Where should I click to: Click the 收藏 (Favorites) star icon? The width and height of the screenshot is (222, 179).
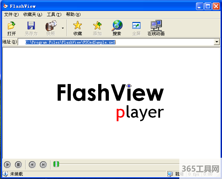(78, 26)
